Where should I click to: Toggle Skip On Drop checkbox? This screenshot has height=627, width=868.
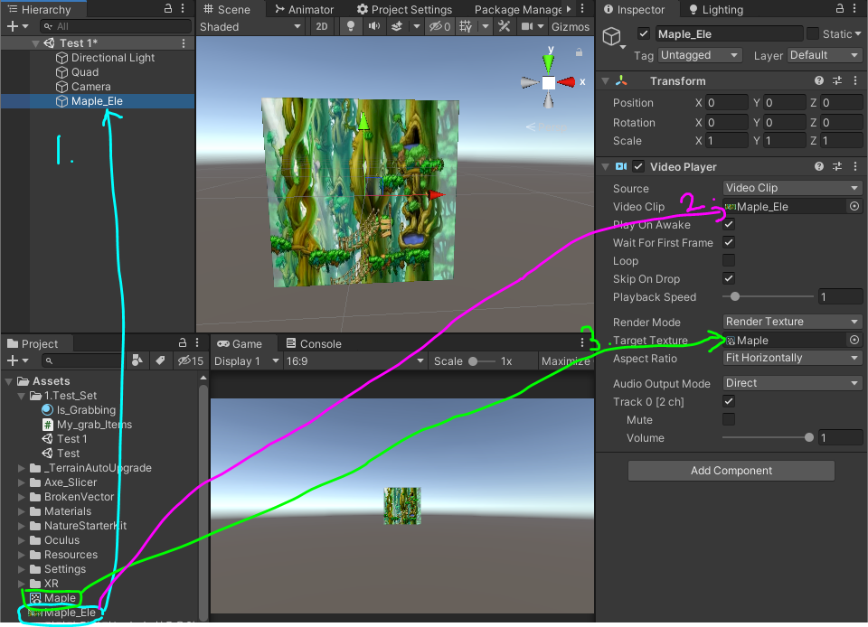pyautogui.click(x=729, y=278)
